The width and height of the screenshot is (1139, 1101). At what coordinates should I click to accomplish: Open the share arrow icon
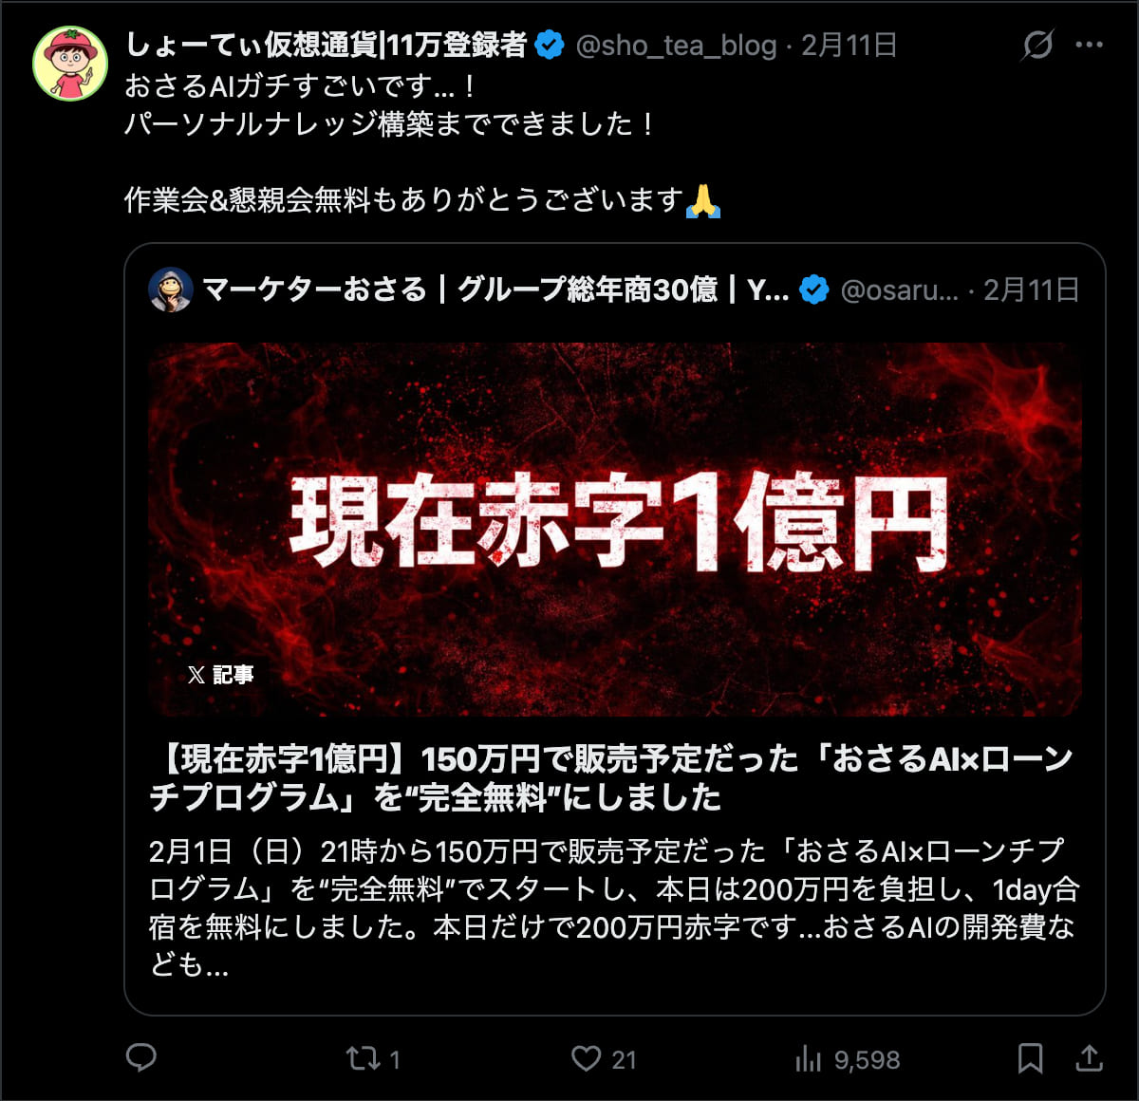click(x=1090, y=1057)
